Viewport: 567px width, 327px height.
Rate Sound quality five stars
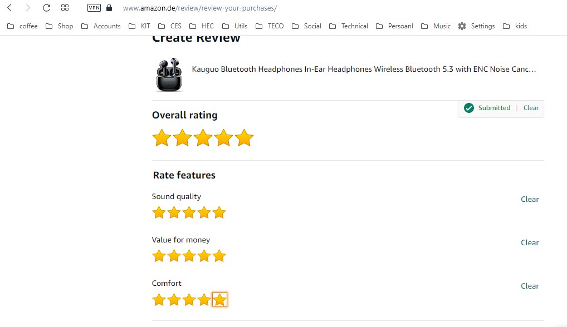219,212
